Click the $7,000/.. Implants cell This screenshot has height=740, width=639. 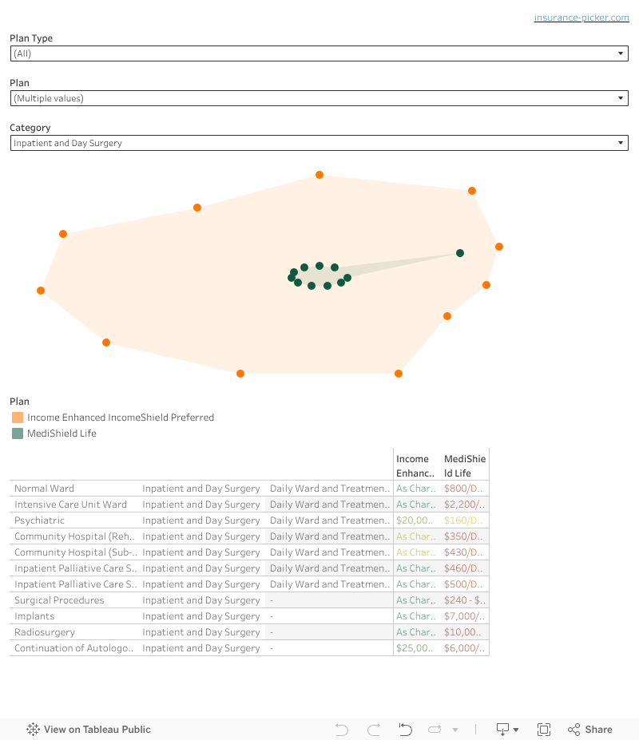464,616
